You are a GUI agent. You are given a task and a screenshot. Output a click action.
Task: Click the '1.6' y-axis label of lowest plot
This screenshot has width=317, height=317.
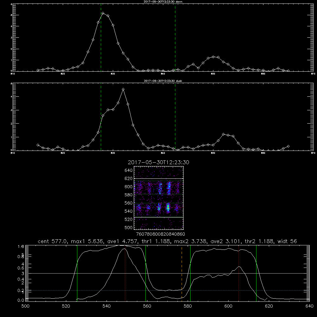tap(21, 246)
